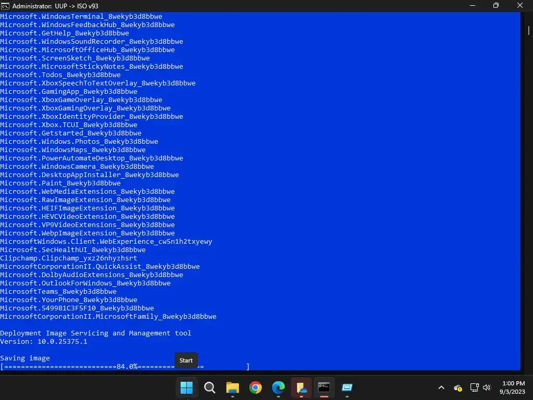This screenshot has height=400, width=533.
Task: Click the Microsoft.MicrosoftStickyNotes line
Action: [x=92, y=66]
